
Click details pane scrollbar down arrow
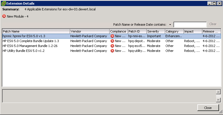click(x=218, y=100)
